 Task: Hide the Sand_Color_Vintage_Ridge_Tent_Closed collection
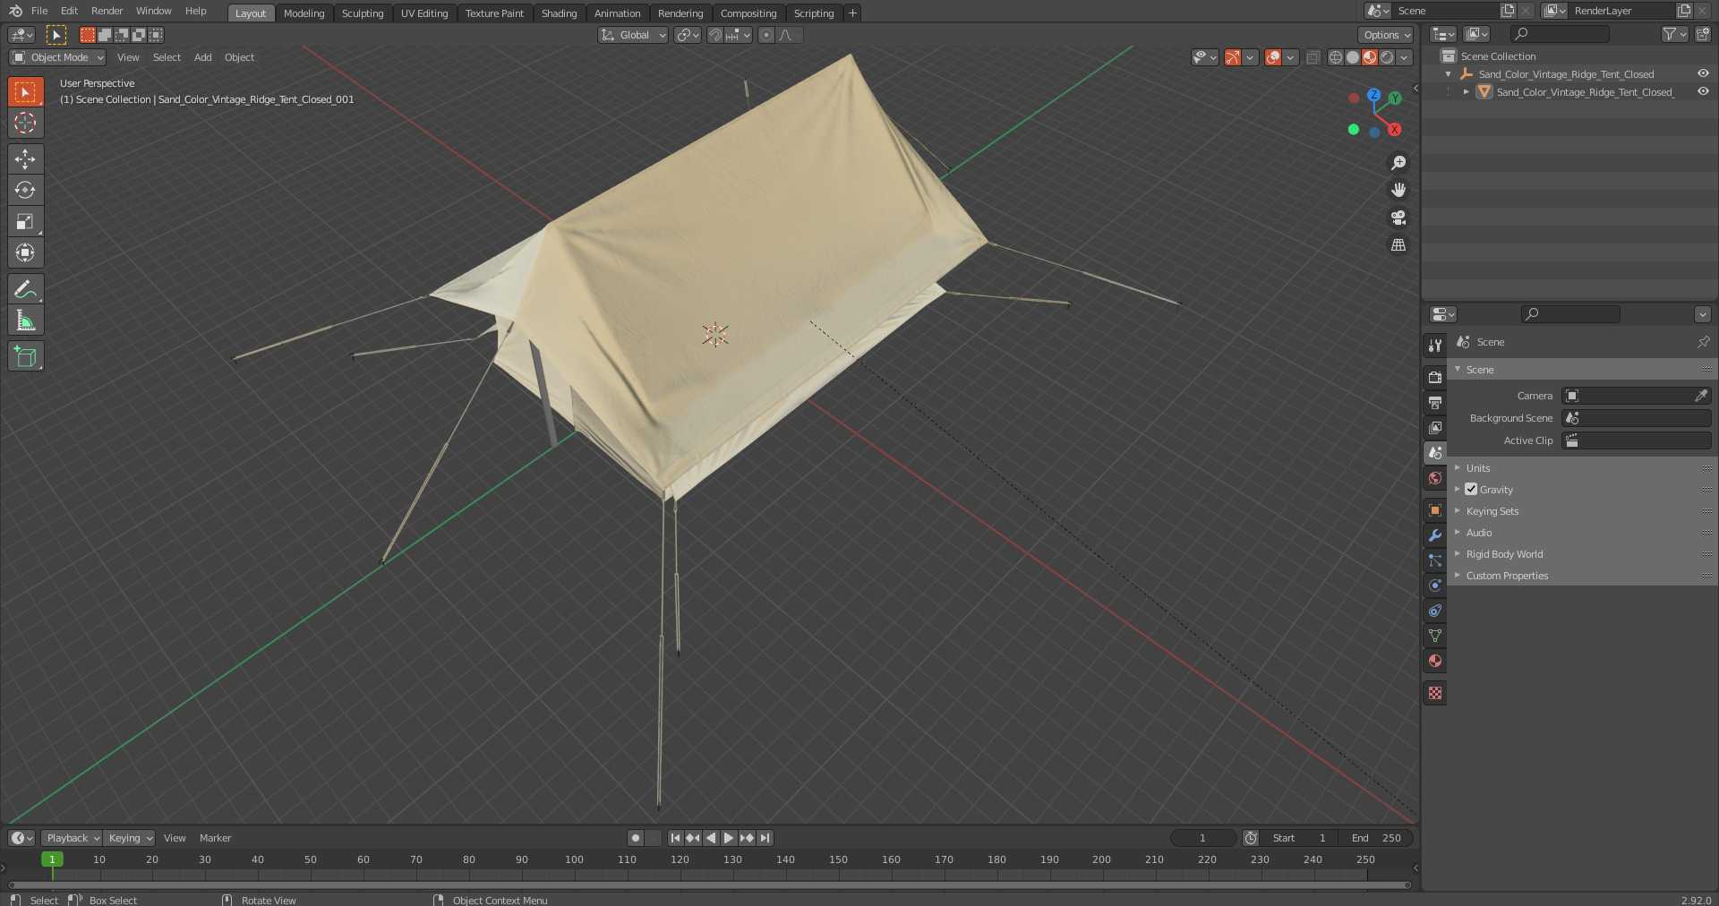(x=1703, y=73)
